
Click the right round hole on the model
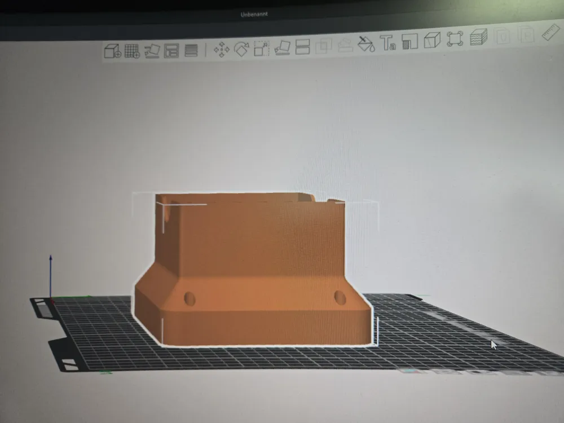pos(340,297)
